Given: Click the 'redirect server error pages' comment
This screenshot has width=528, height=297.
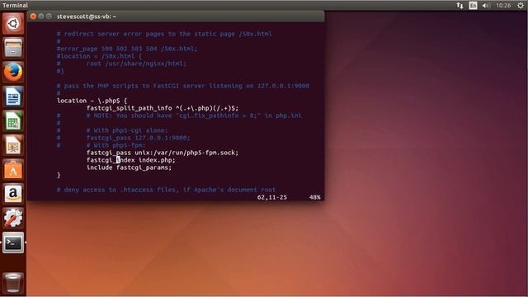Looking at the screenshot, I should click(x=164, y=34).
